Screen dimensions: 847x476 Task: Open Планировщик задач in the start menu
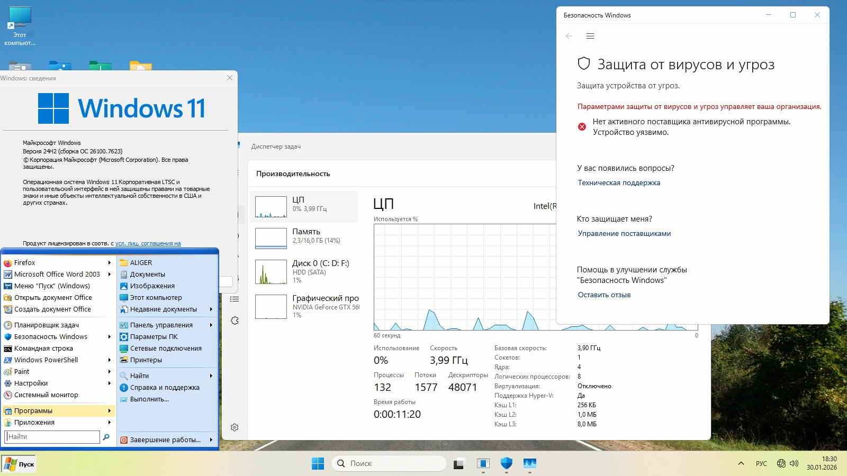(x=46, y=325)
